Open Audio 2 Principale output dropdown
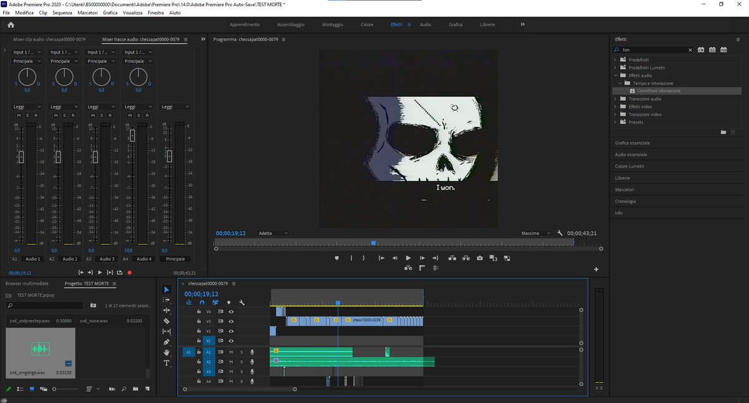Image resolution: width=749 pixels, height=403 pixels. 64,61
